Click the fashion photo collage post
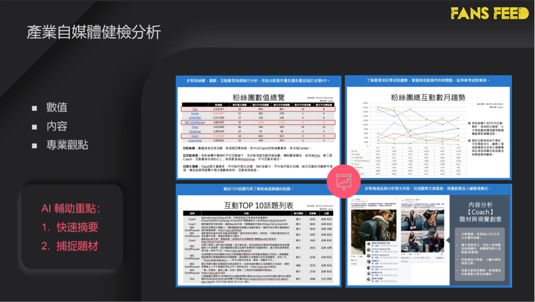 [x=422, y=231]
